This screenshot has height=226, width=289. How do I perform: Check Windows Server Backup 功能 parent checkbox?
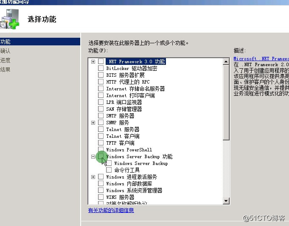pos(101,156)
